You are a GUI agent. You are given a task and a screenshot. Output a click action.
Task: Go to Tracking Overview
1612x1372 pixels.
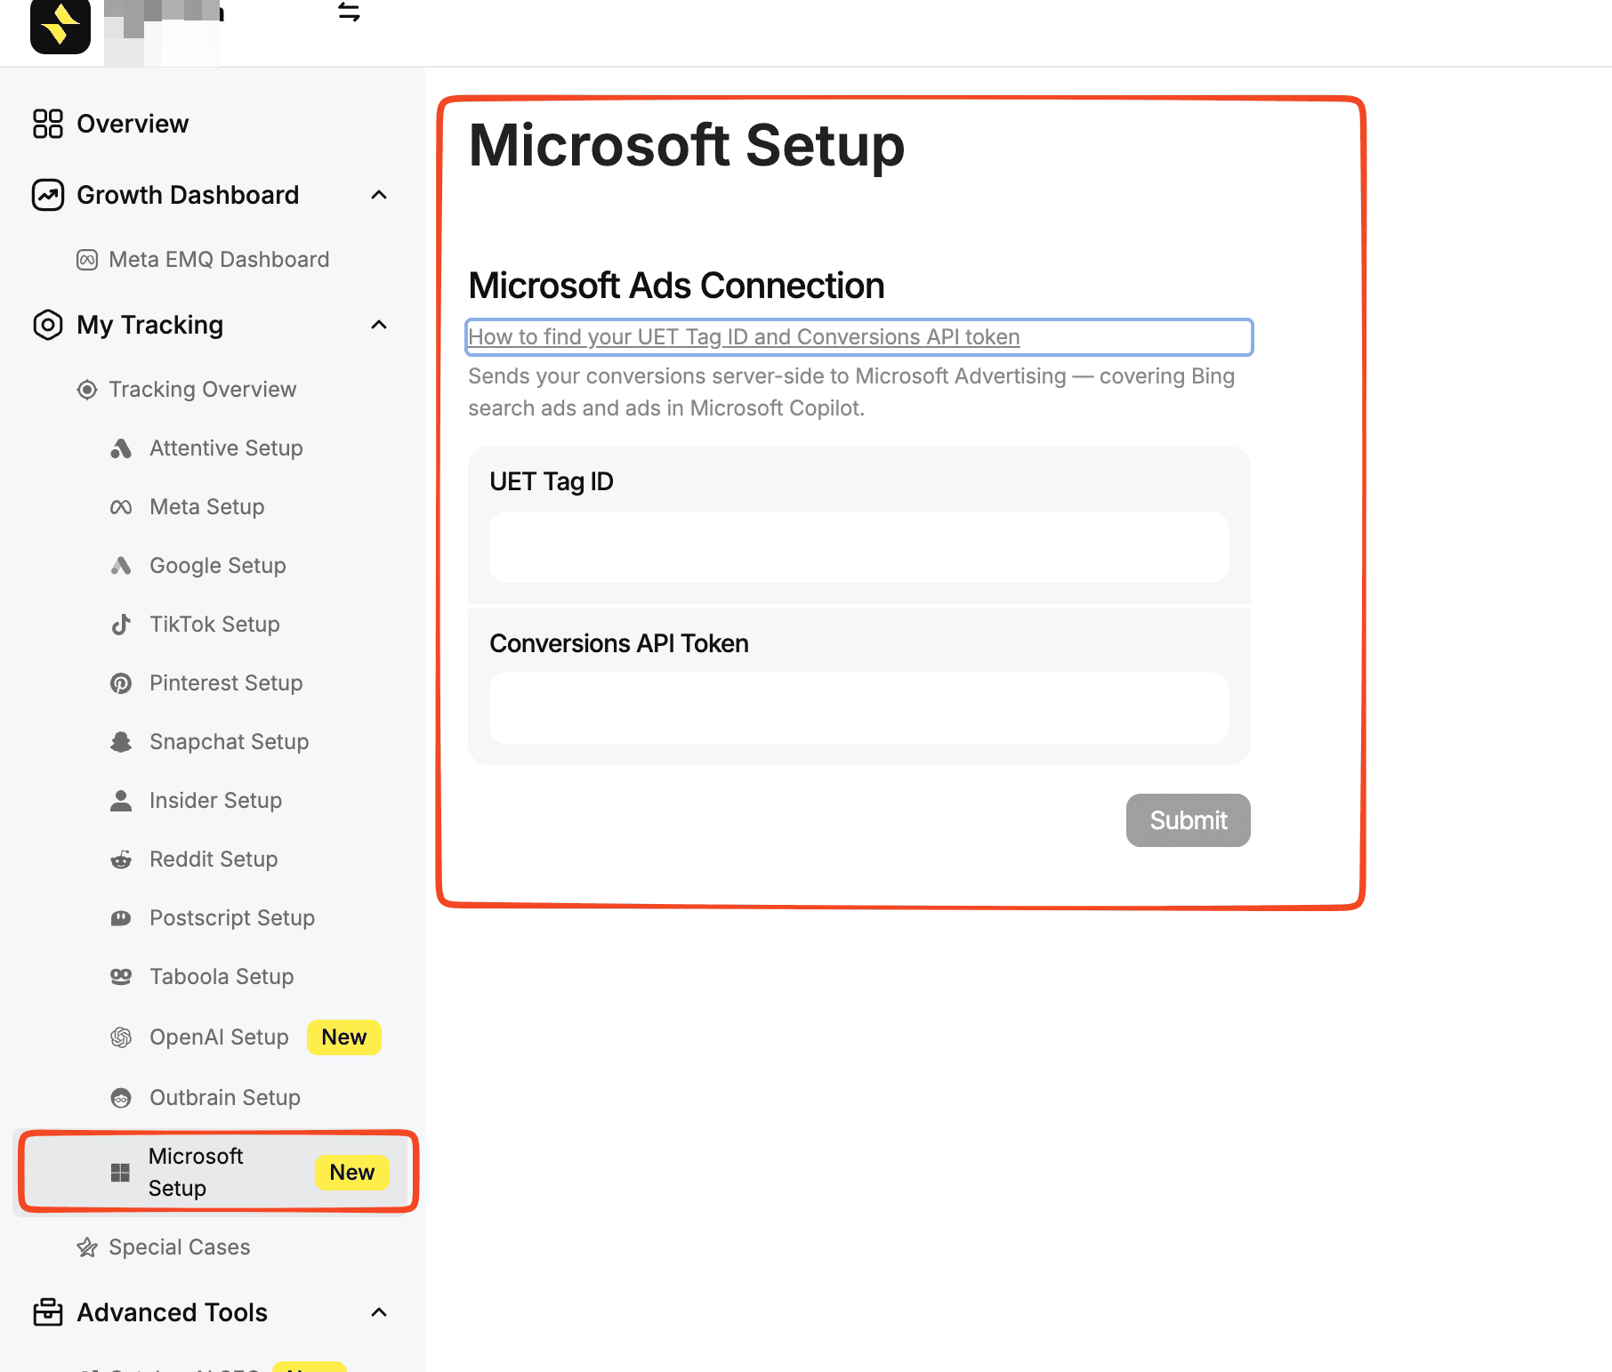pyautogui.click(x=203, y=390)
